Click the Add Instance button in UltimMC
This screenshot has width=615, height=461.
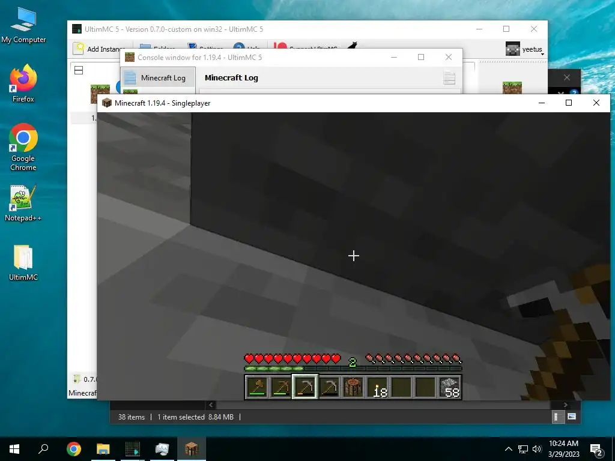point(99,49)
